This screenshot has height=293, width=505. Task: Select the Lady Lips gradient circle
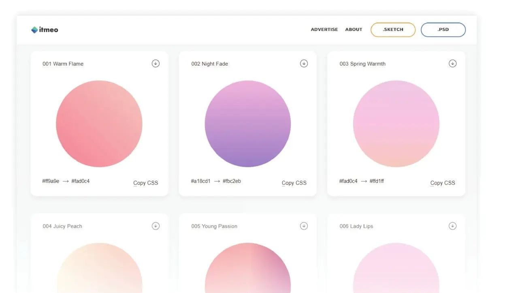click(396, 268)
